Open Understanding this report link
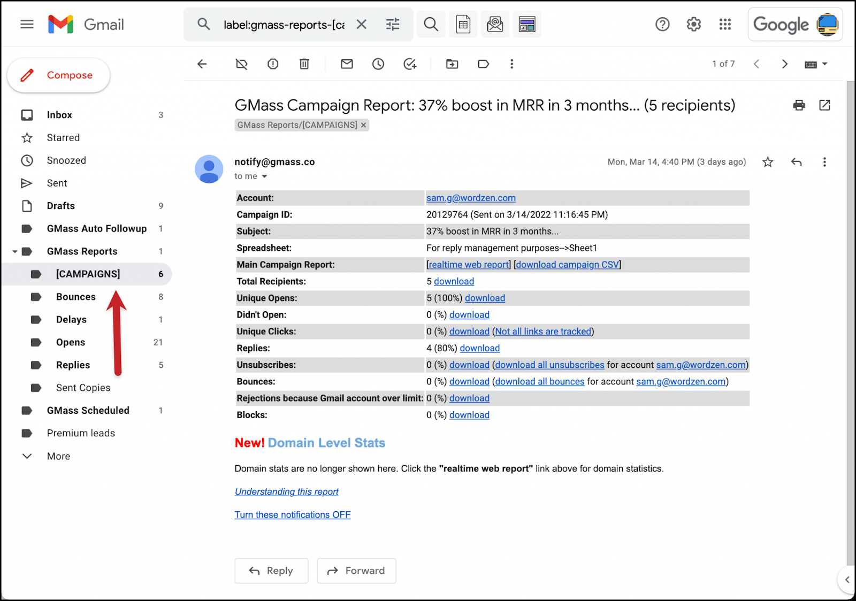 pyautogui.click(x=287, y=492)
